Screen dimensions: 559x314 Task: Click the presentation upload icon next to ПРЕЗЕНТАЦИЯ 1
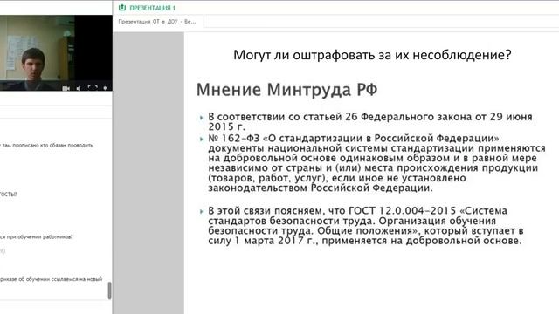pos(122,8)
